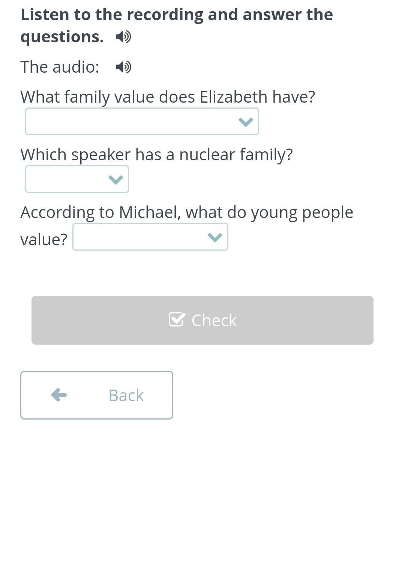Click the "Which speaker has a nuclear family?" text
Screen dimensions: 405x569
[156, 154]
